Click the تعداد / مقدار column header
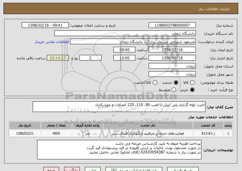The image size is (242, 171). pyautogui.click(x=56, y=126)
